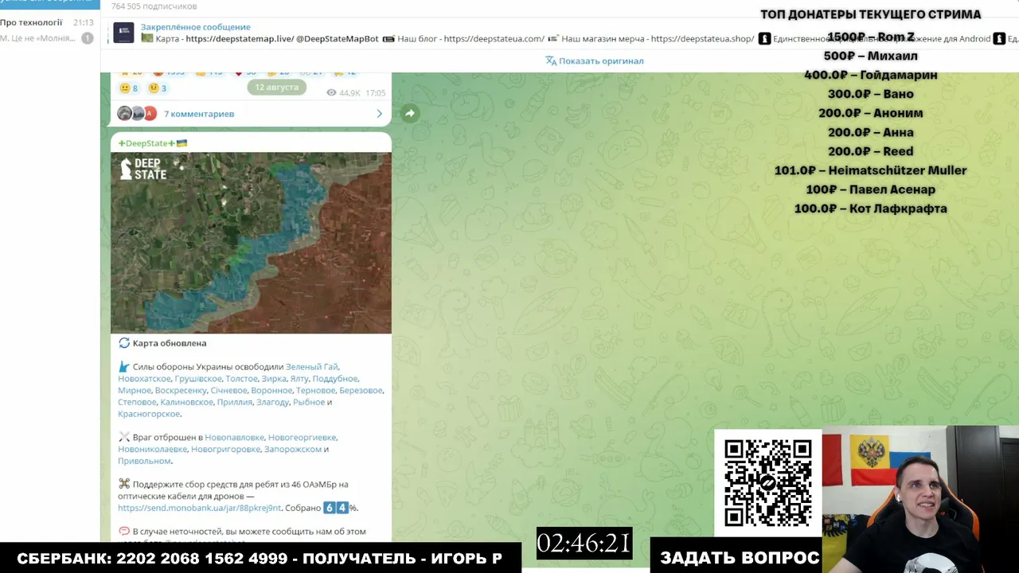Image resolution: width=1019 pixels, height=573 pixels.
Task: Click the 02:46:21 stream timer
Action: tap(584, 544)
